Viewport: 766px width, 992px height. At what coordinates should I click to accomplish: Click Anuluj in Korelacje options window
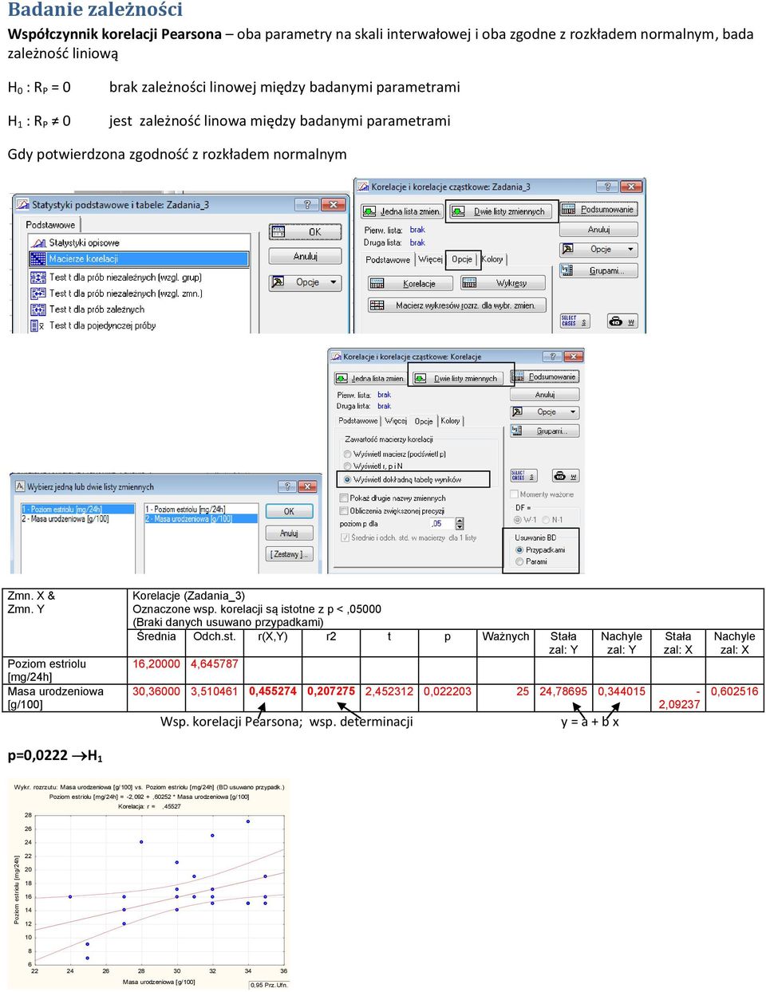coord(545,395)
